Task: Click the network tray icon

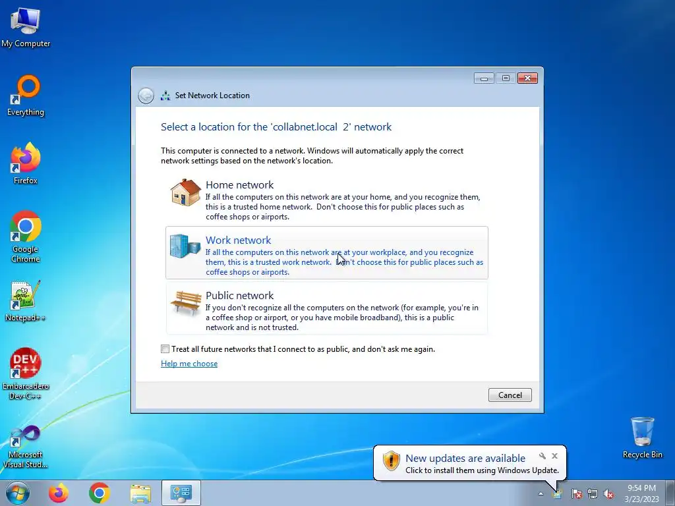Action: coord(593,493)
